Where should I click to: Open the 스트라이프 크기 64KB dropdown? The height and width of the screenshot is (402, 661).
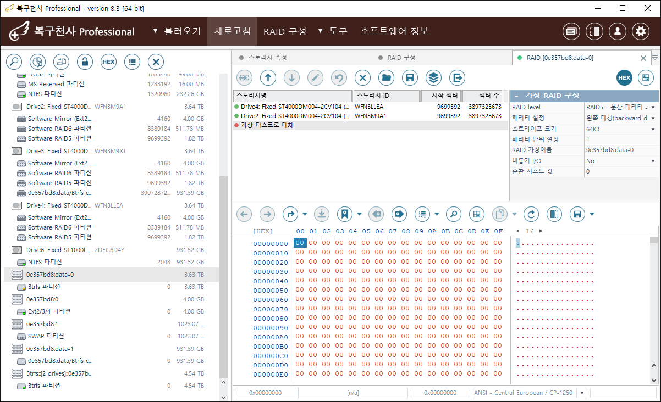[x=653, y=129]
